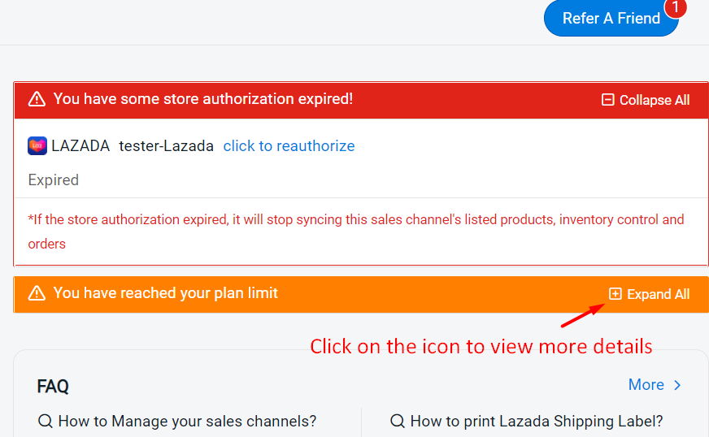This screenshot has width=709, height=437.
Task: Click the plus icon beside Expand All
Action: coord(615,294)
